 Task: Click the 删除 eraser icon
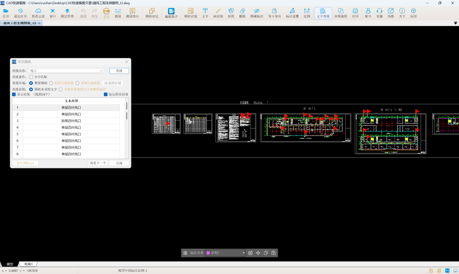point(242,11)
